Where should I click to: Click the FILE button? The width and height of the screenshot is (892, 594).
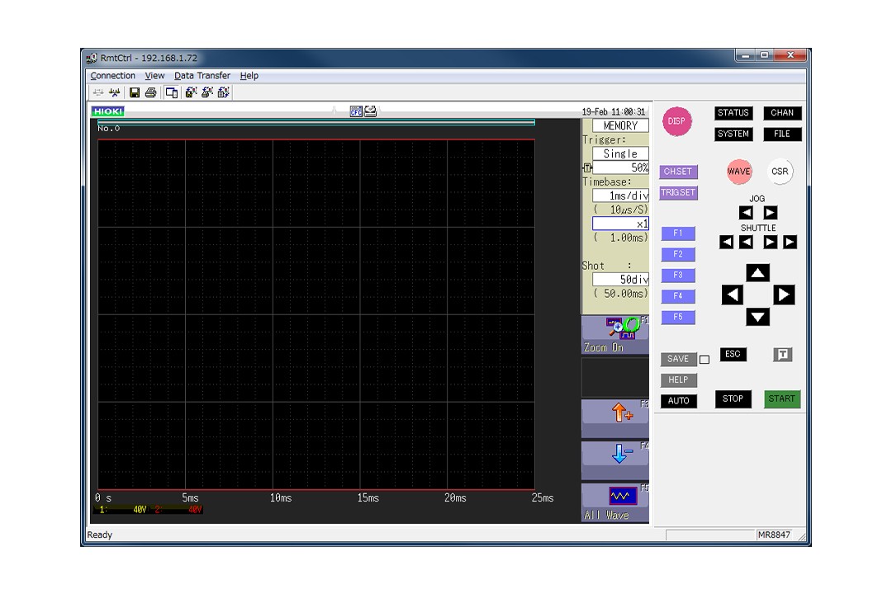(x=782, y=134)
